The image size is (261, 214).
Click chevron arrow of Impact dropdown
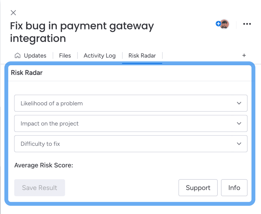(239, 123)
